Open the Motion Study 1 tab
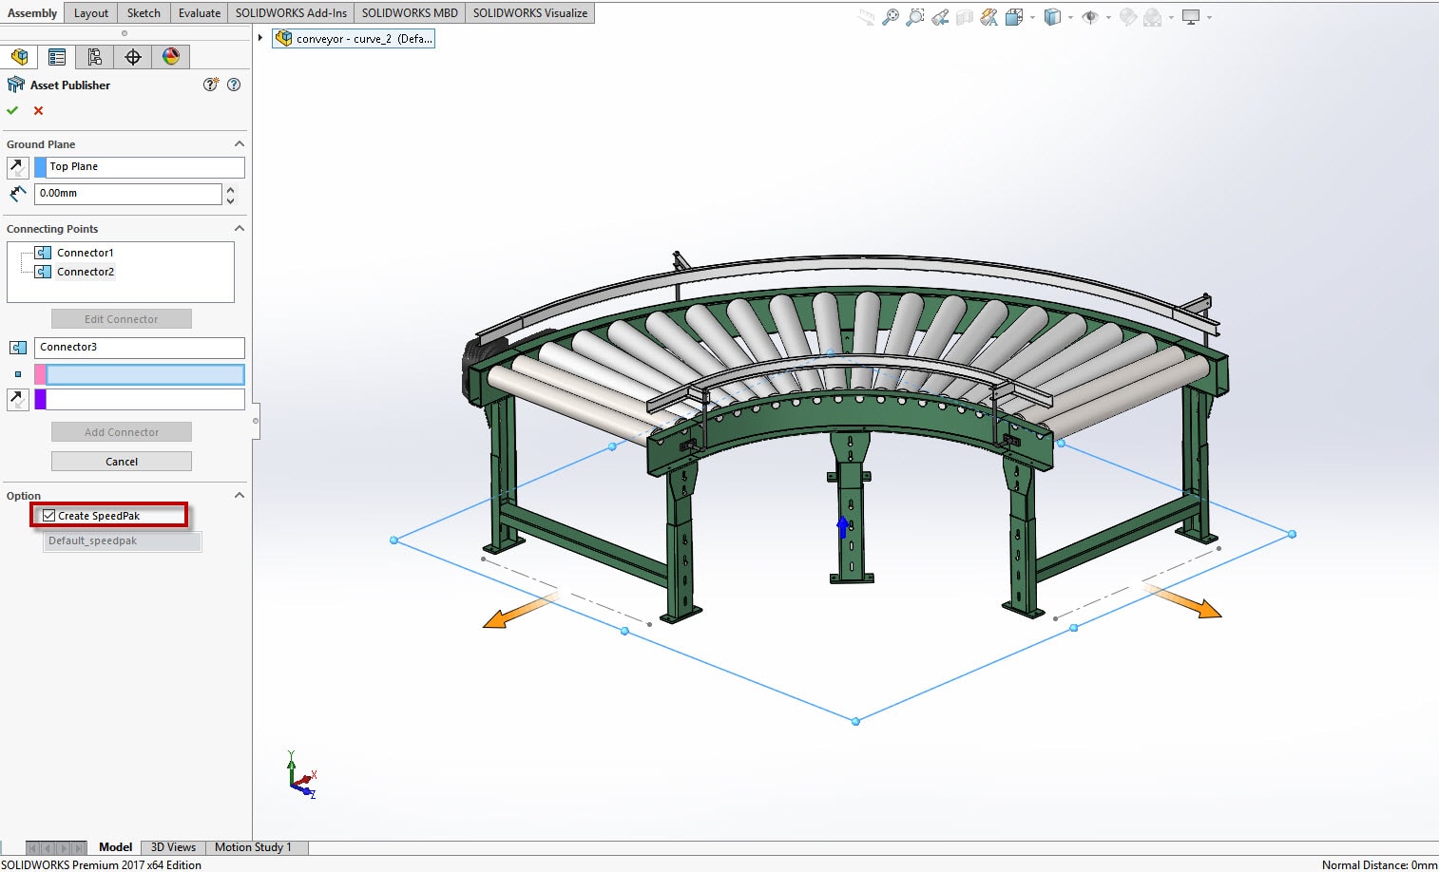This screenshot has width=1439, height=872. (253, 847)
